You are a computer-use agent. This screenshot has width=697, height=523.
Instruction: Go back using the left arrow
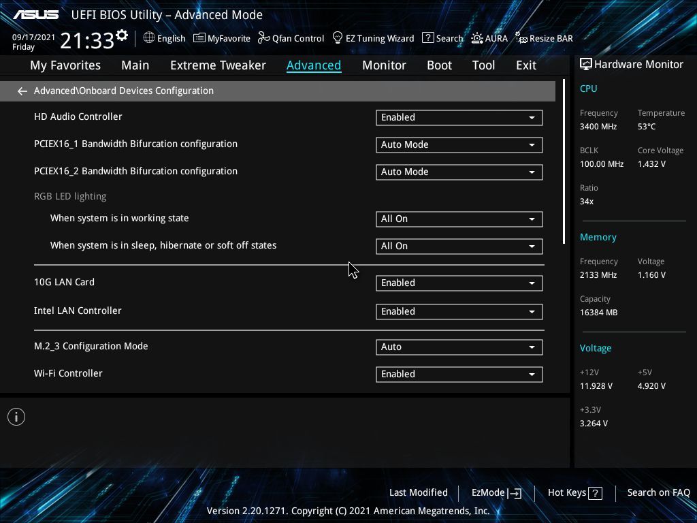[22, 91]
